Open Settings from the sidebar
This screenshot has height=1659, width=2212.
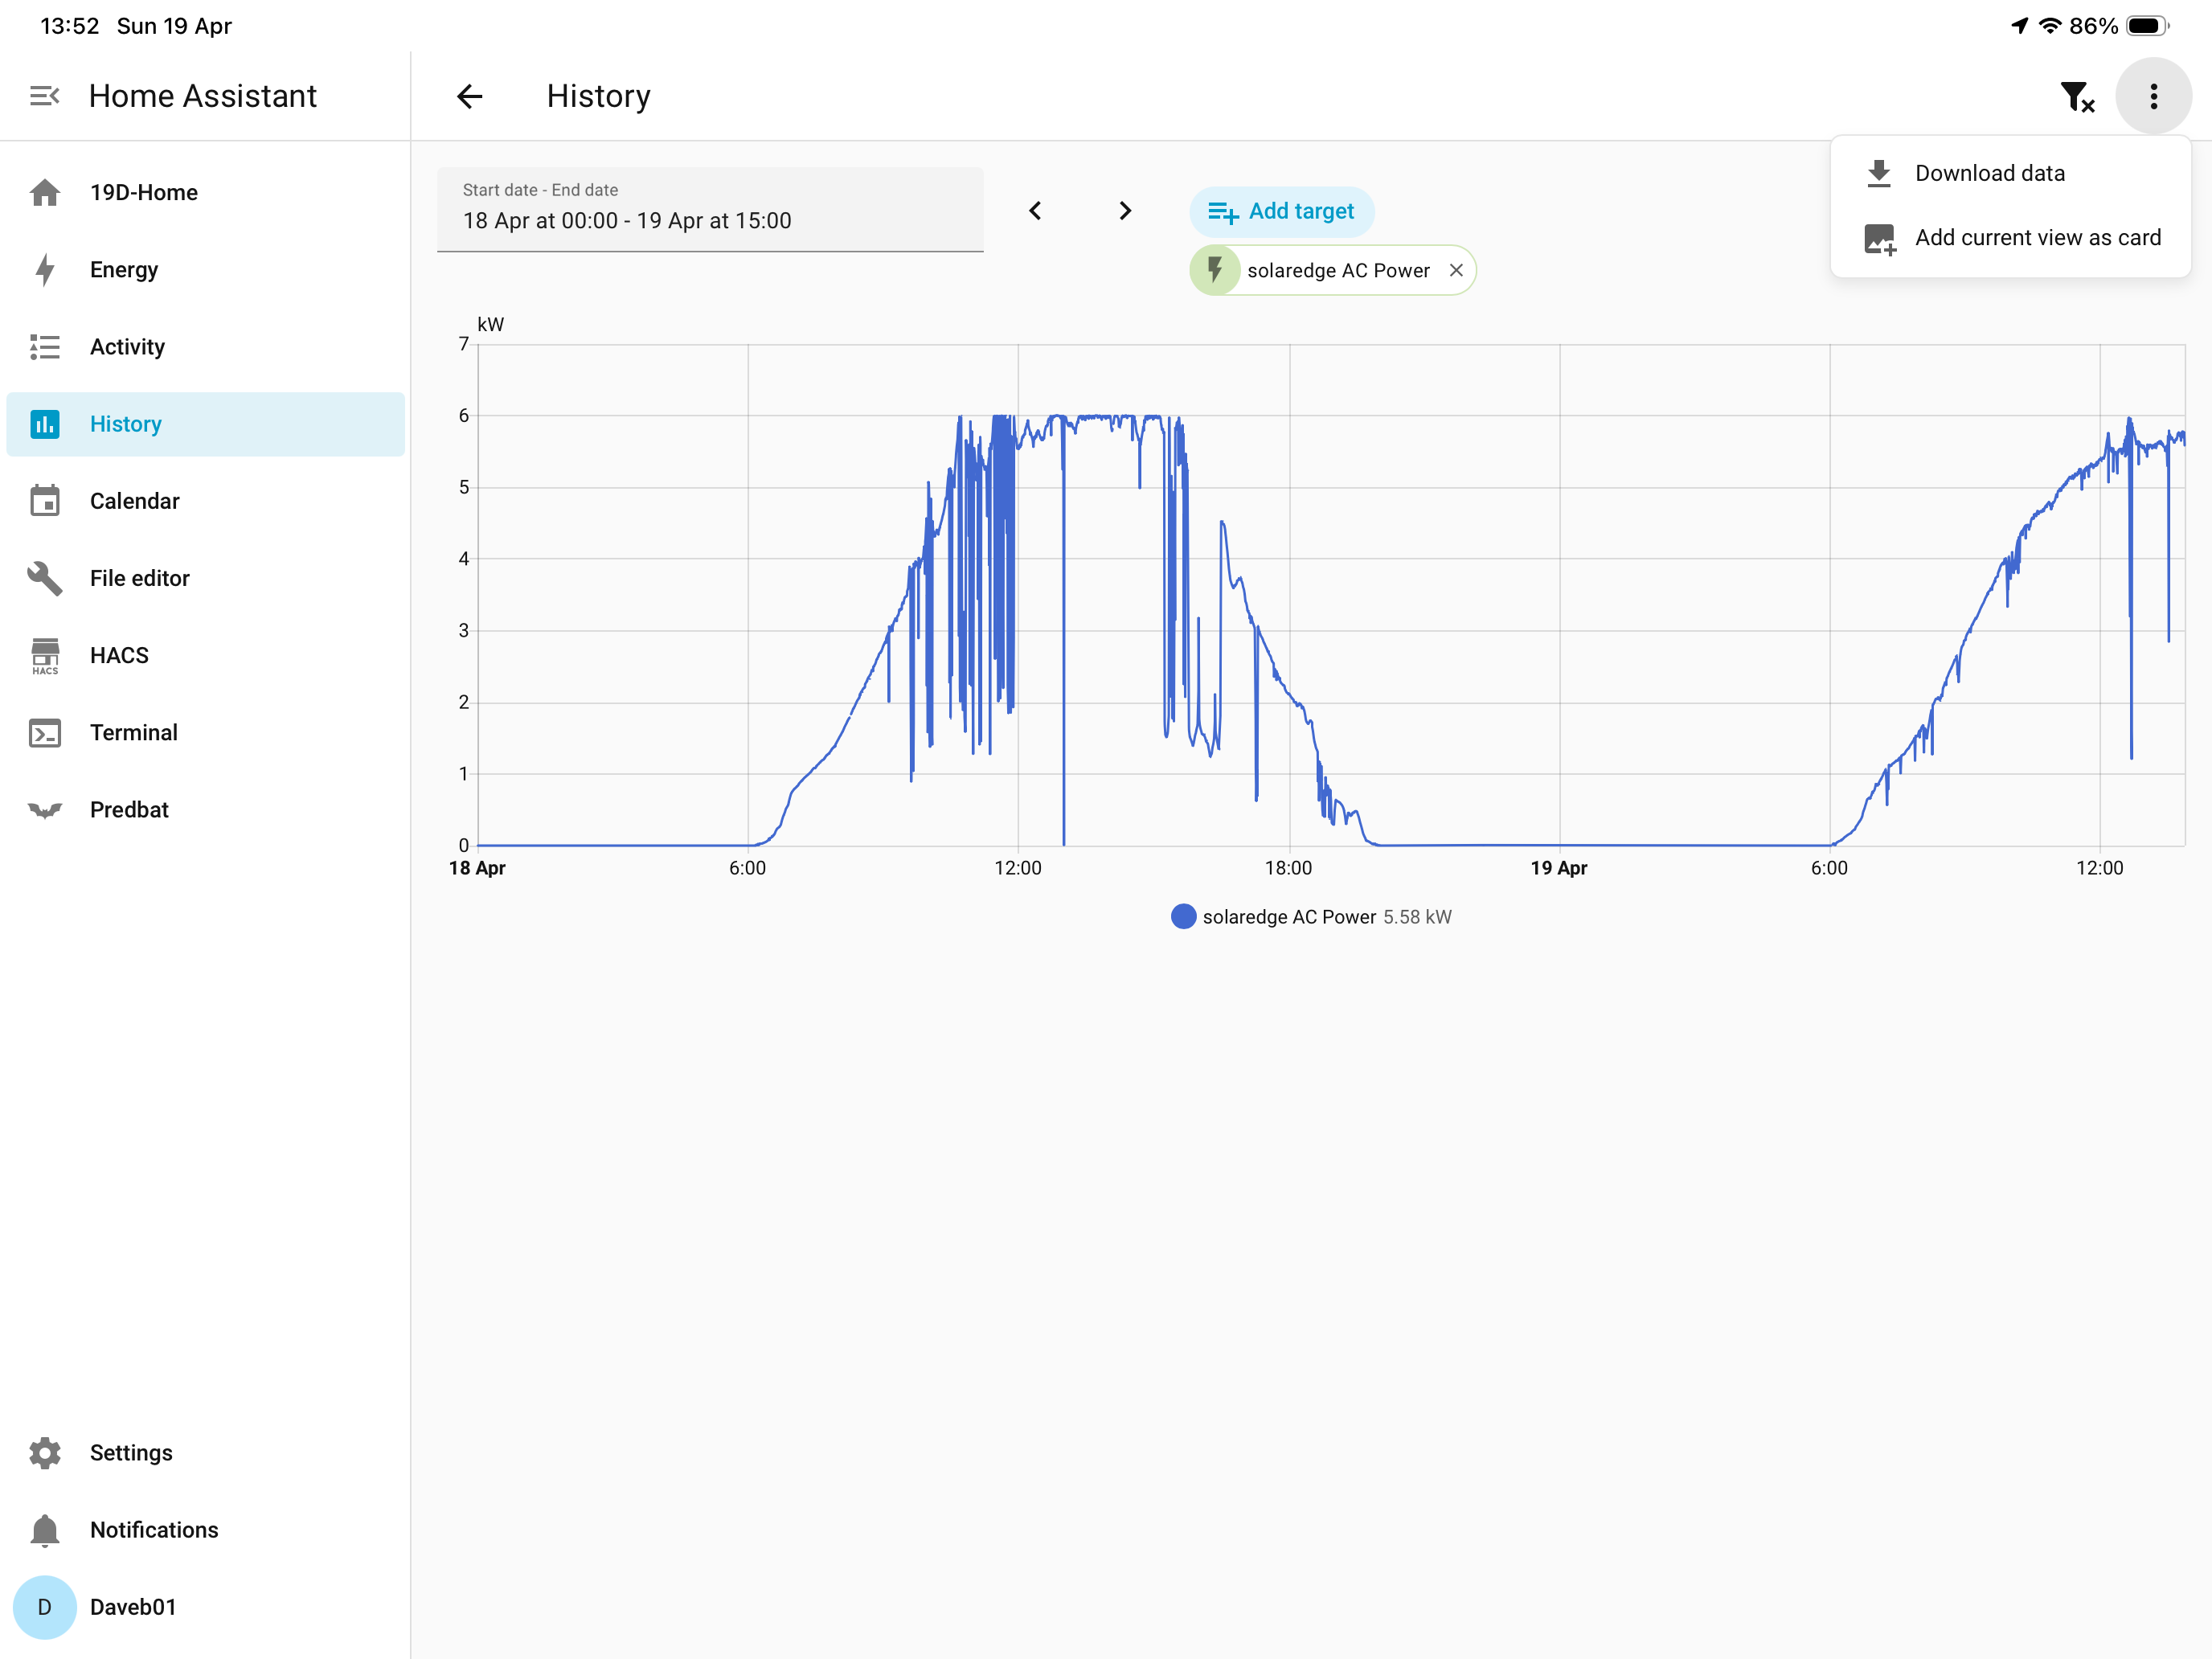coord(205,1453)
